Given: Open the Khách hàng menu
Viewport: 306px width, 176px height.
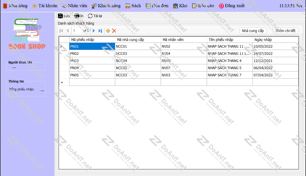Looking at the screenshot, I should click(106, 6).
